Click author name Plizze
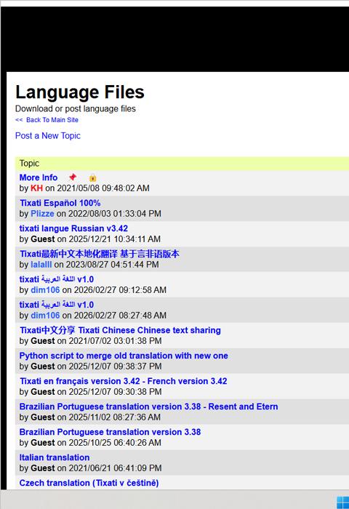The width and height of the screenshot is (349, 509). (x=42, y=214)
